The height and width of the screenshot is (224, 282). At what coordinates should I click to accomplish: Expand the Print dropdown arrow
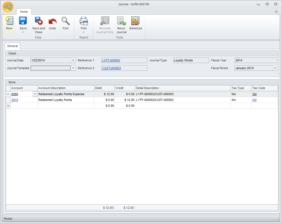click(83, 32)
